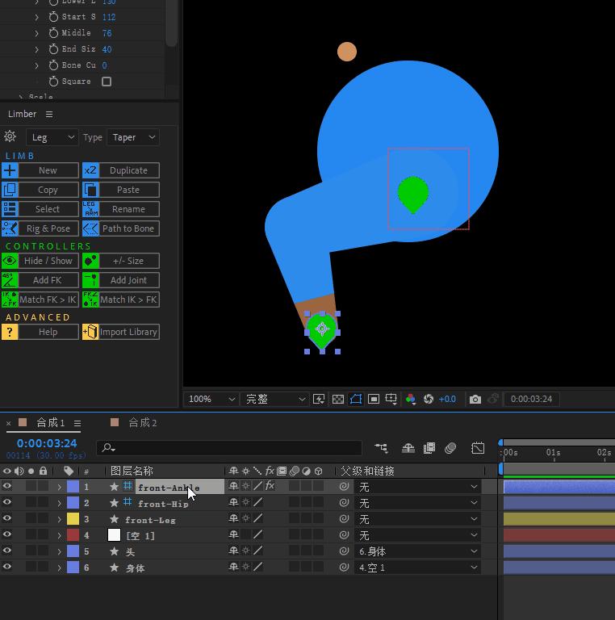Click the reset exposure icon
615x620 pixels.
point(429,399)
